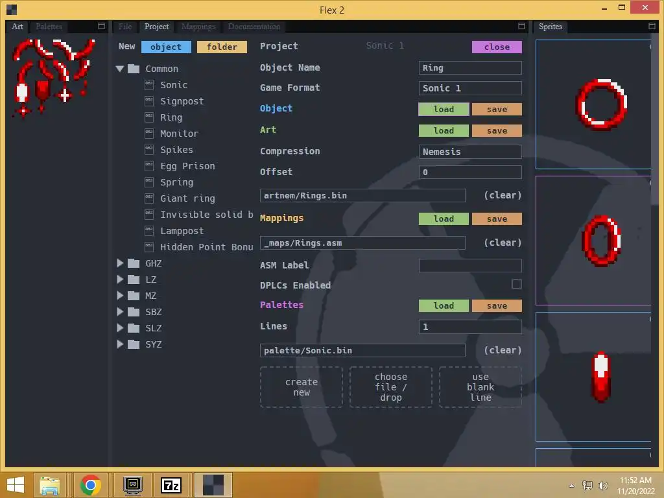
Task: Click the Offset input field
Action: pos(470,172)
